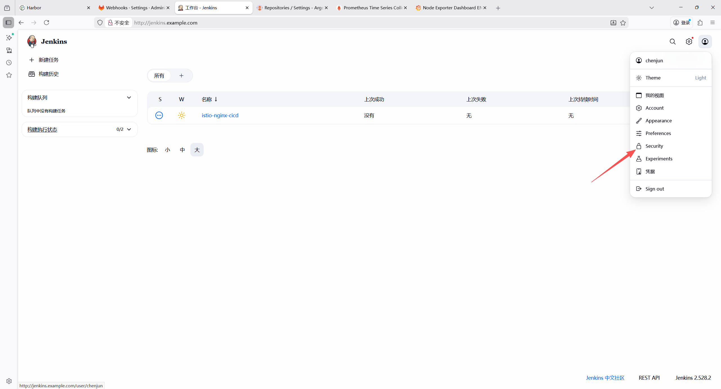Select medium icon size option
Image resolution: width=721 pixels, height=389 pixels.
point(182,150)
